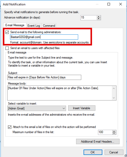Decrease maximum number of files with down arrow
The width and height of the screenshot is (127, 157).
tap(114, 133)
